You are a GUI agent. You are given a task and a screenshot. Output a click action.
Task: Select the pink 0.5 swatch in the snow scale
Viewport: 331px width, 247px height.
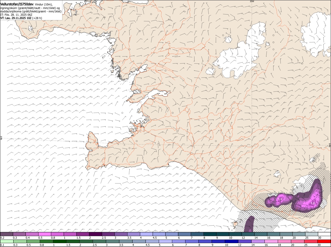click(x=44, y=234)
